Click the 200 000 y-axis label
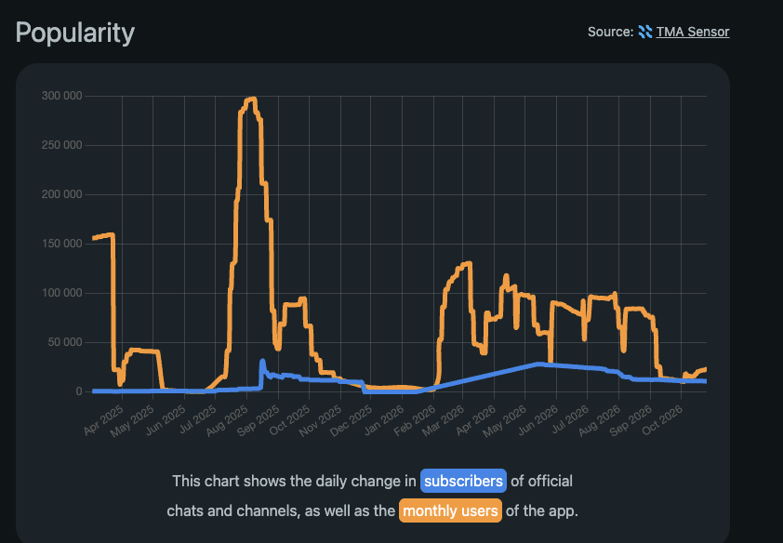 tap(62, 194)
